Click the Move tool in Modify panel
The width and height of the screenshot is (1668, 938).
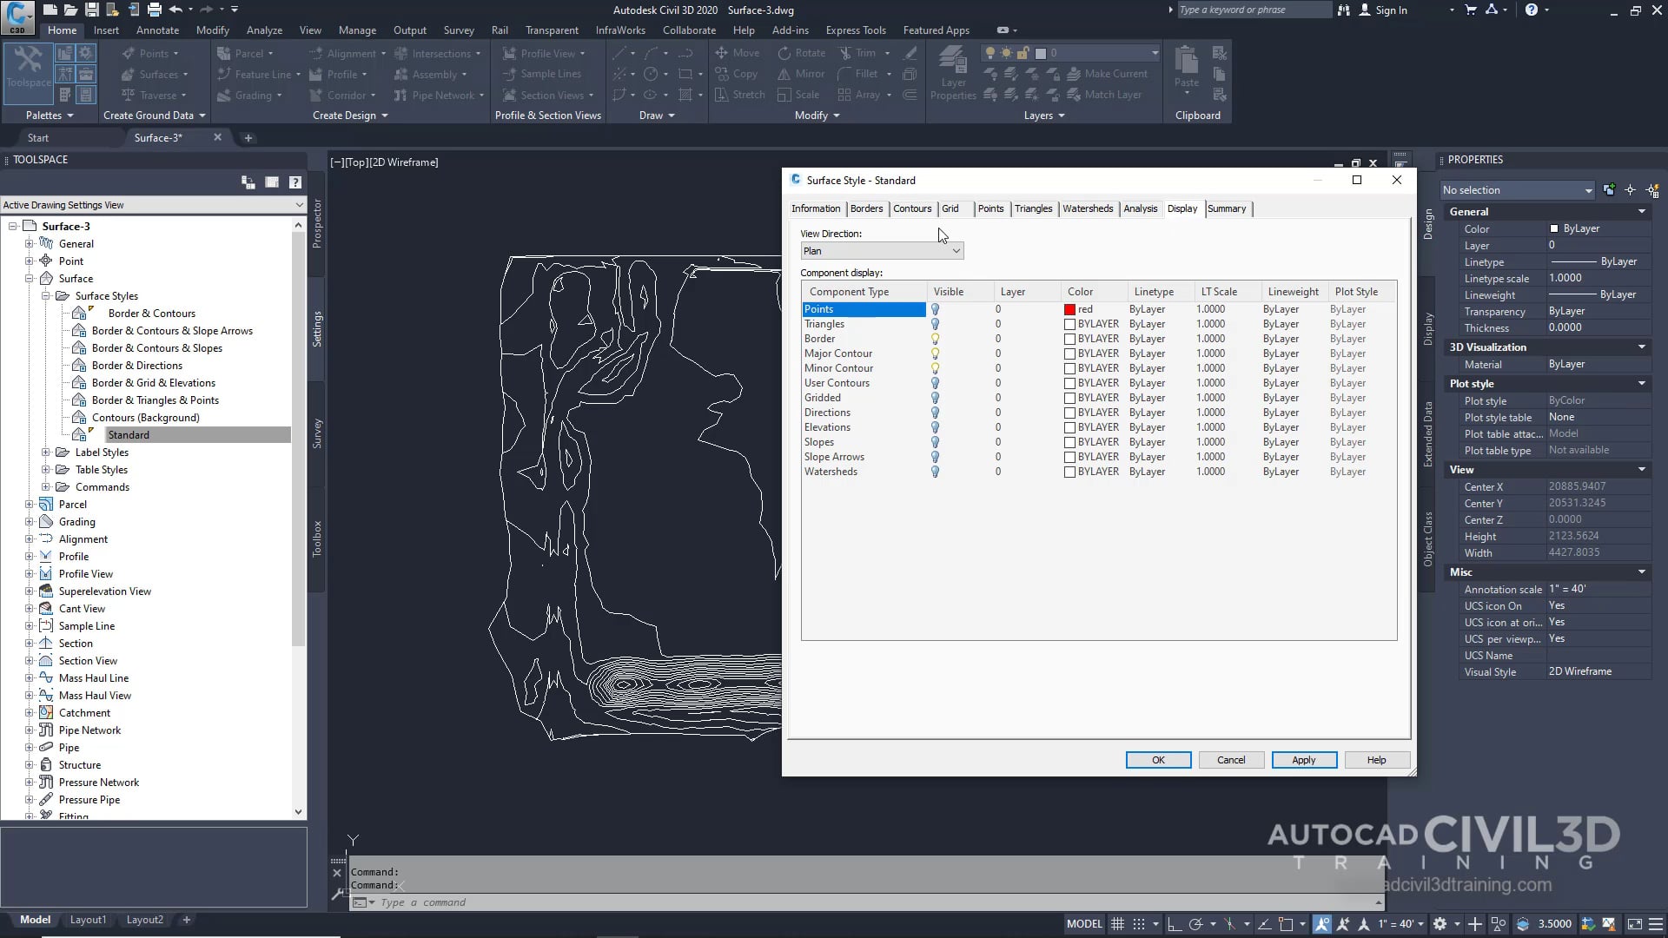tap(737, 53)
